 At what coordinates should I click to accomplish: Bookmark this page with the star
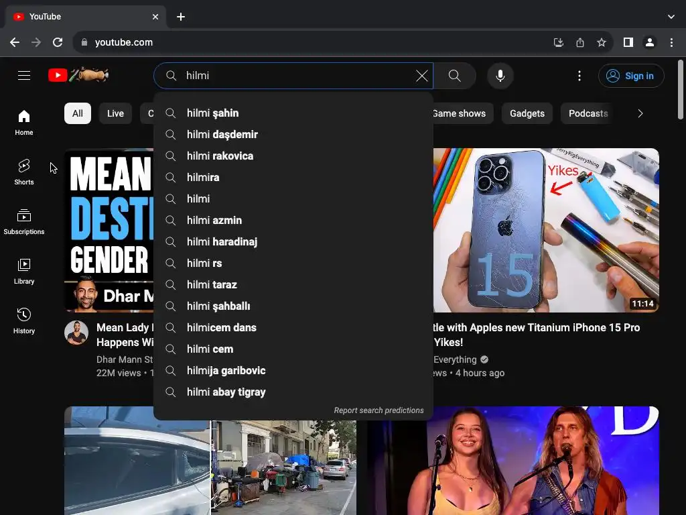point(602,42)
